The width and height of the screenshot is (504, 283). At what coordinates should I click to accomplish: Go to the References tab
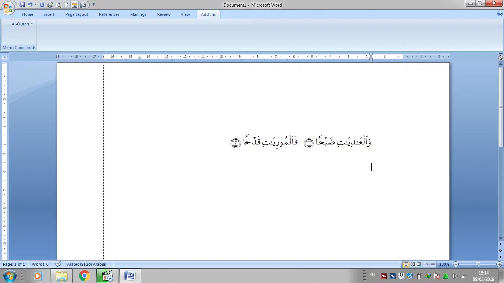pos(109,14)
